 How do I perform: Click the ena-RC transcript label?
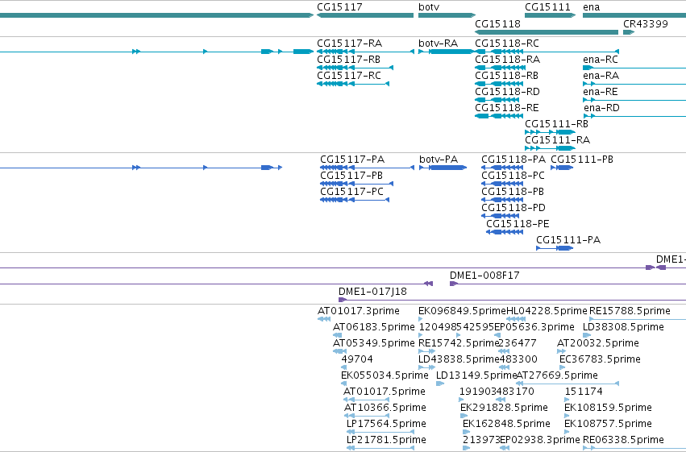601,60
